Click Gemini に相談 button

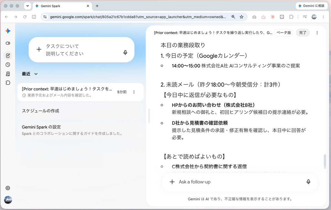311,6
